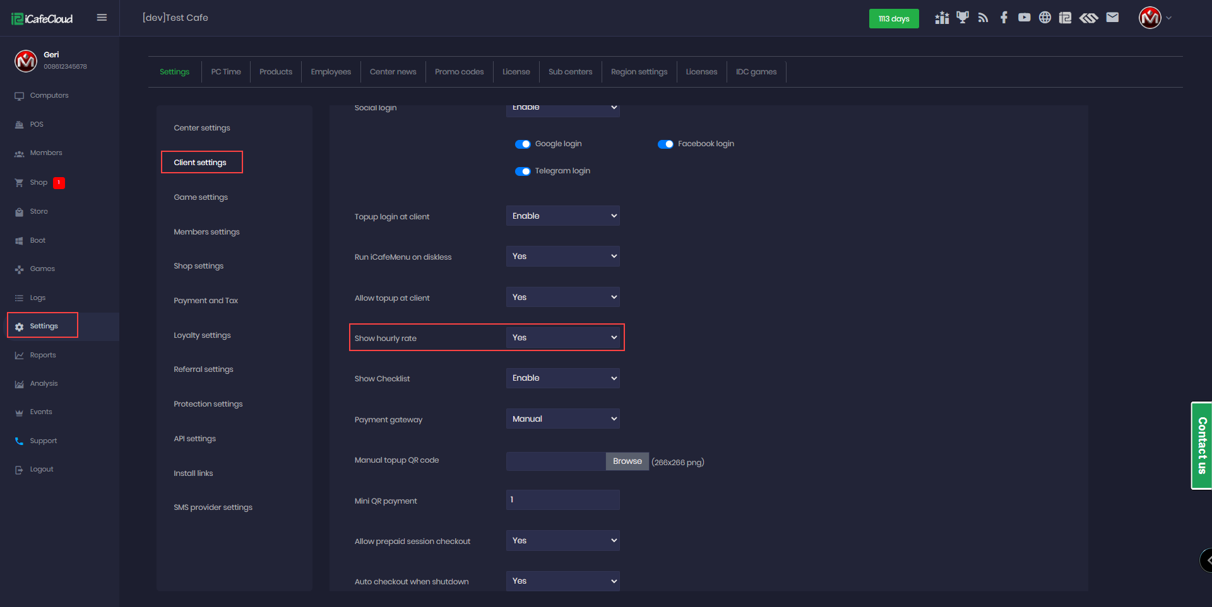Open the RSS feed icon

coord(983,18)
